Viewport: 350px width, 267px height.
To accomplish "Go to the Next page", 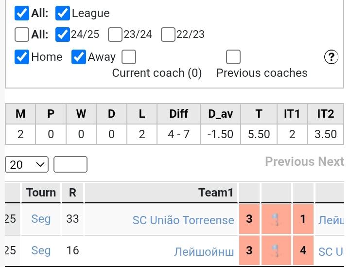I will pos(331,161).
